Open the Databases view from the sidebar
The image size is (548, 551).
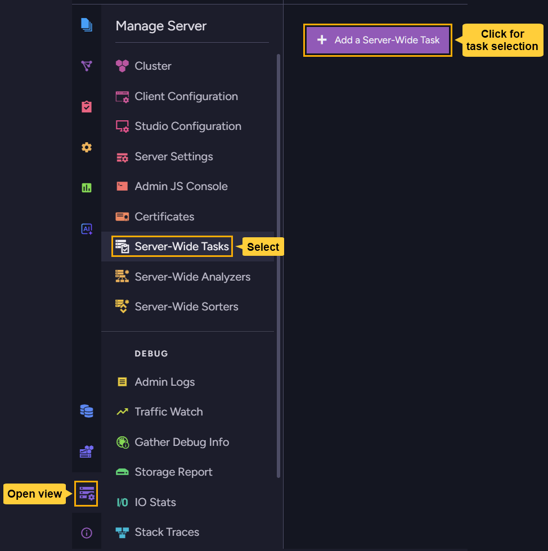pyautogui.click(x=87, y=411)
